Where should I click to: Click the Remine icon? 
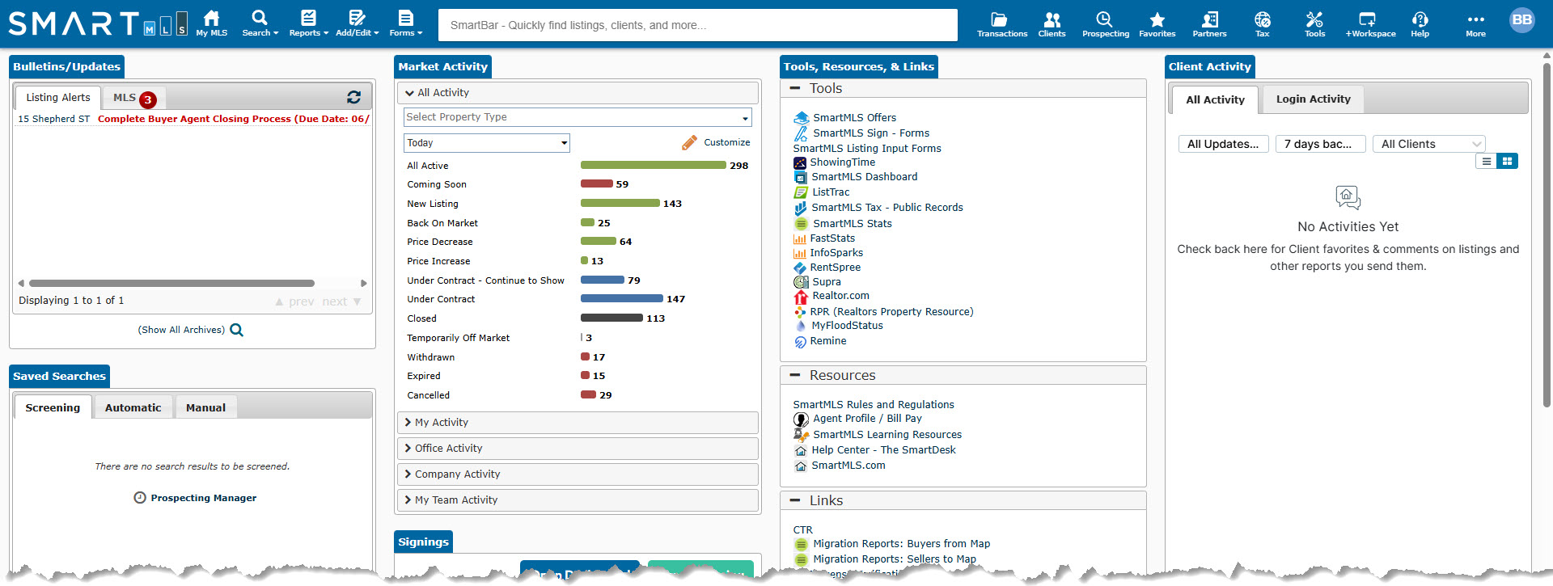click(800, 341)
